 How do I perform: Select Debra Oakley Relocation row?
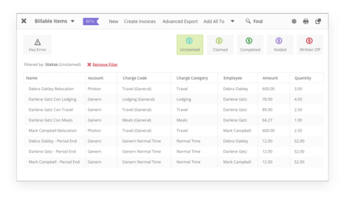[x=174, y=89]
